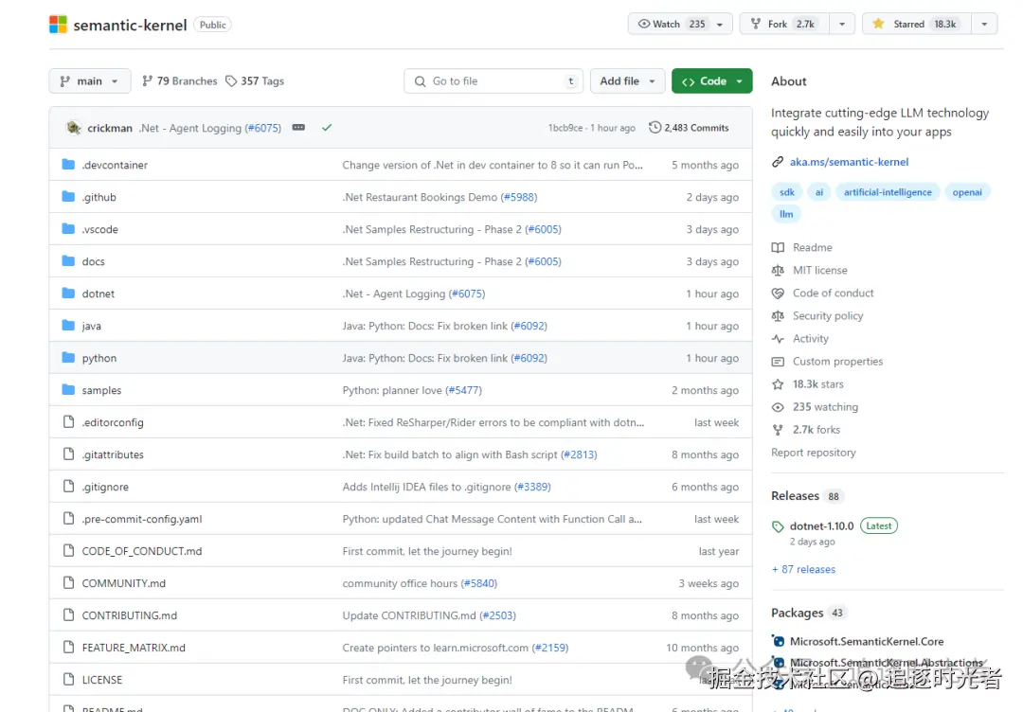This screenshot has height=712, width=1023.
Task: Open Microsoft.SemanticKernel.Core package
Action: (867, 641)
